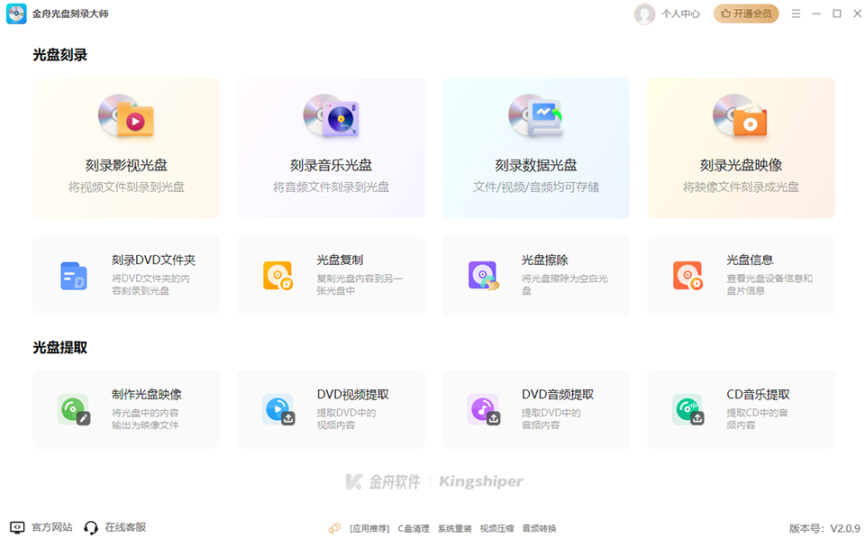Viewport: 865px width, 539px height.
Task: Open the hamburger menu in the title bar
Action: click(x=796, y=14)
